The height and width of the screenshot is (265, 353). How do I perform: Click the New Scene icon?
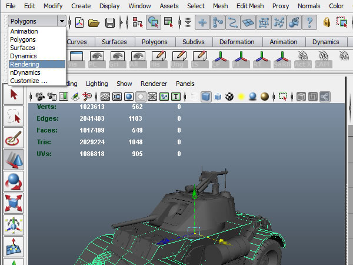pyautogui.click(x=79, y=22)
